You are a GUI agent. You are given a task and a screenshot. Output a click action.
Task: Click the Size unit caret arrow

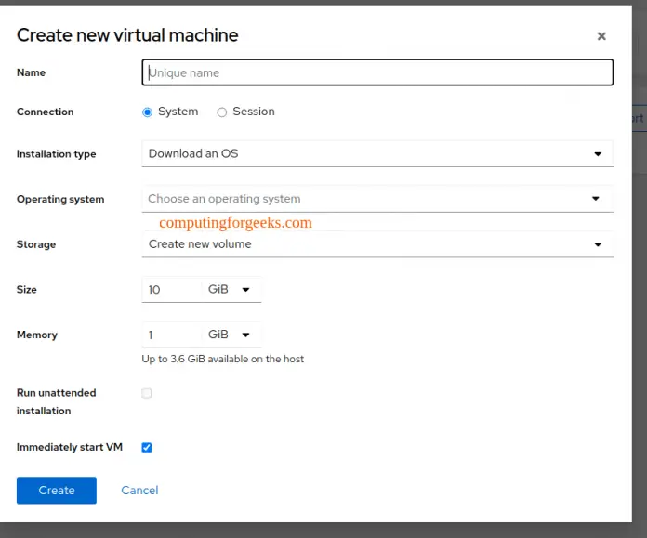pyautogui.click(x=246, y=290)
